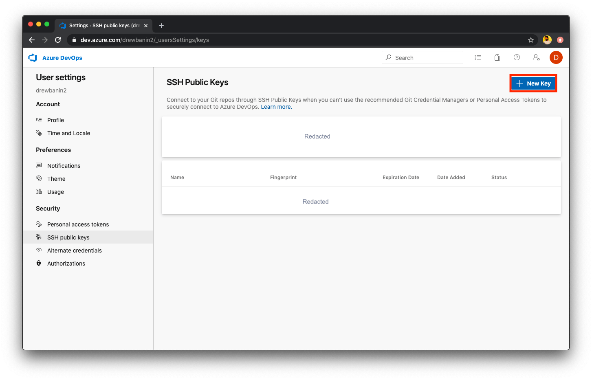Open the account avatar with letter D
The image size is (592, 380).
point(556,57)
